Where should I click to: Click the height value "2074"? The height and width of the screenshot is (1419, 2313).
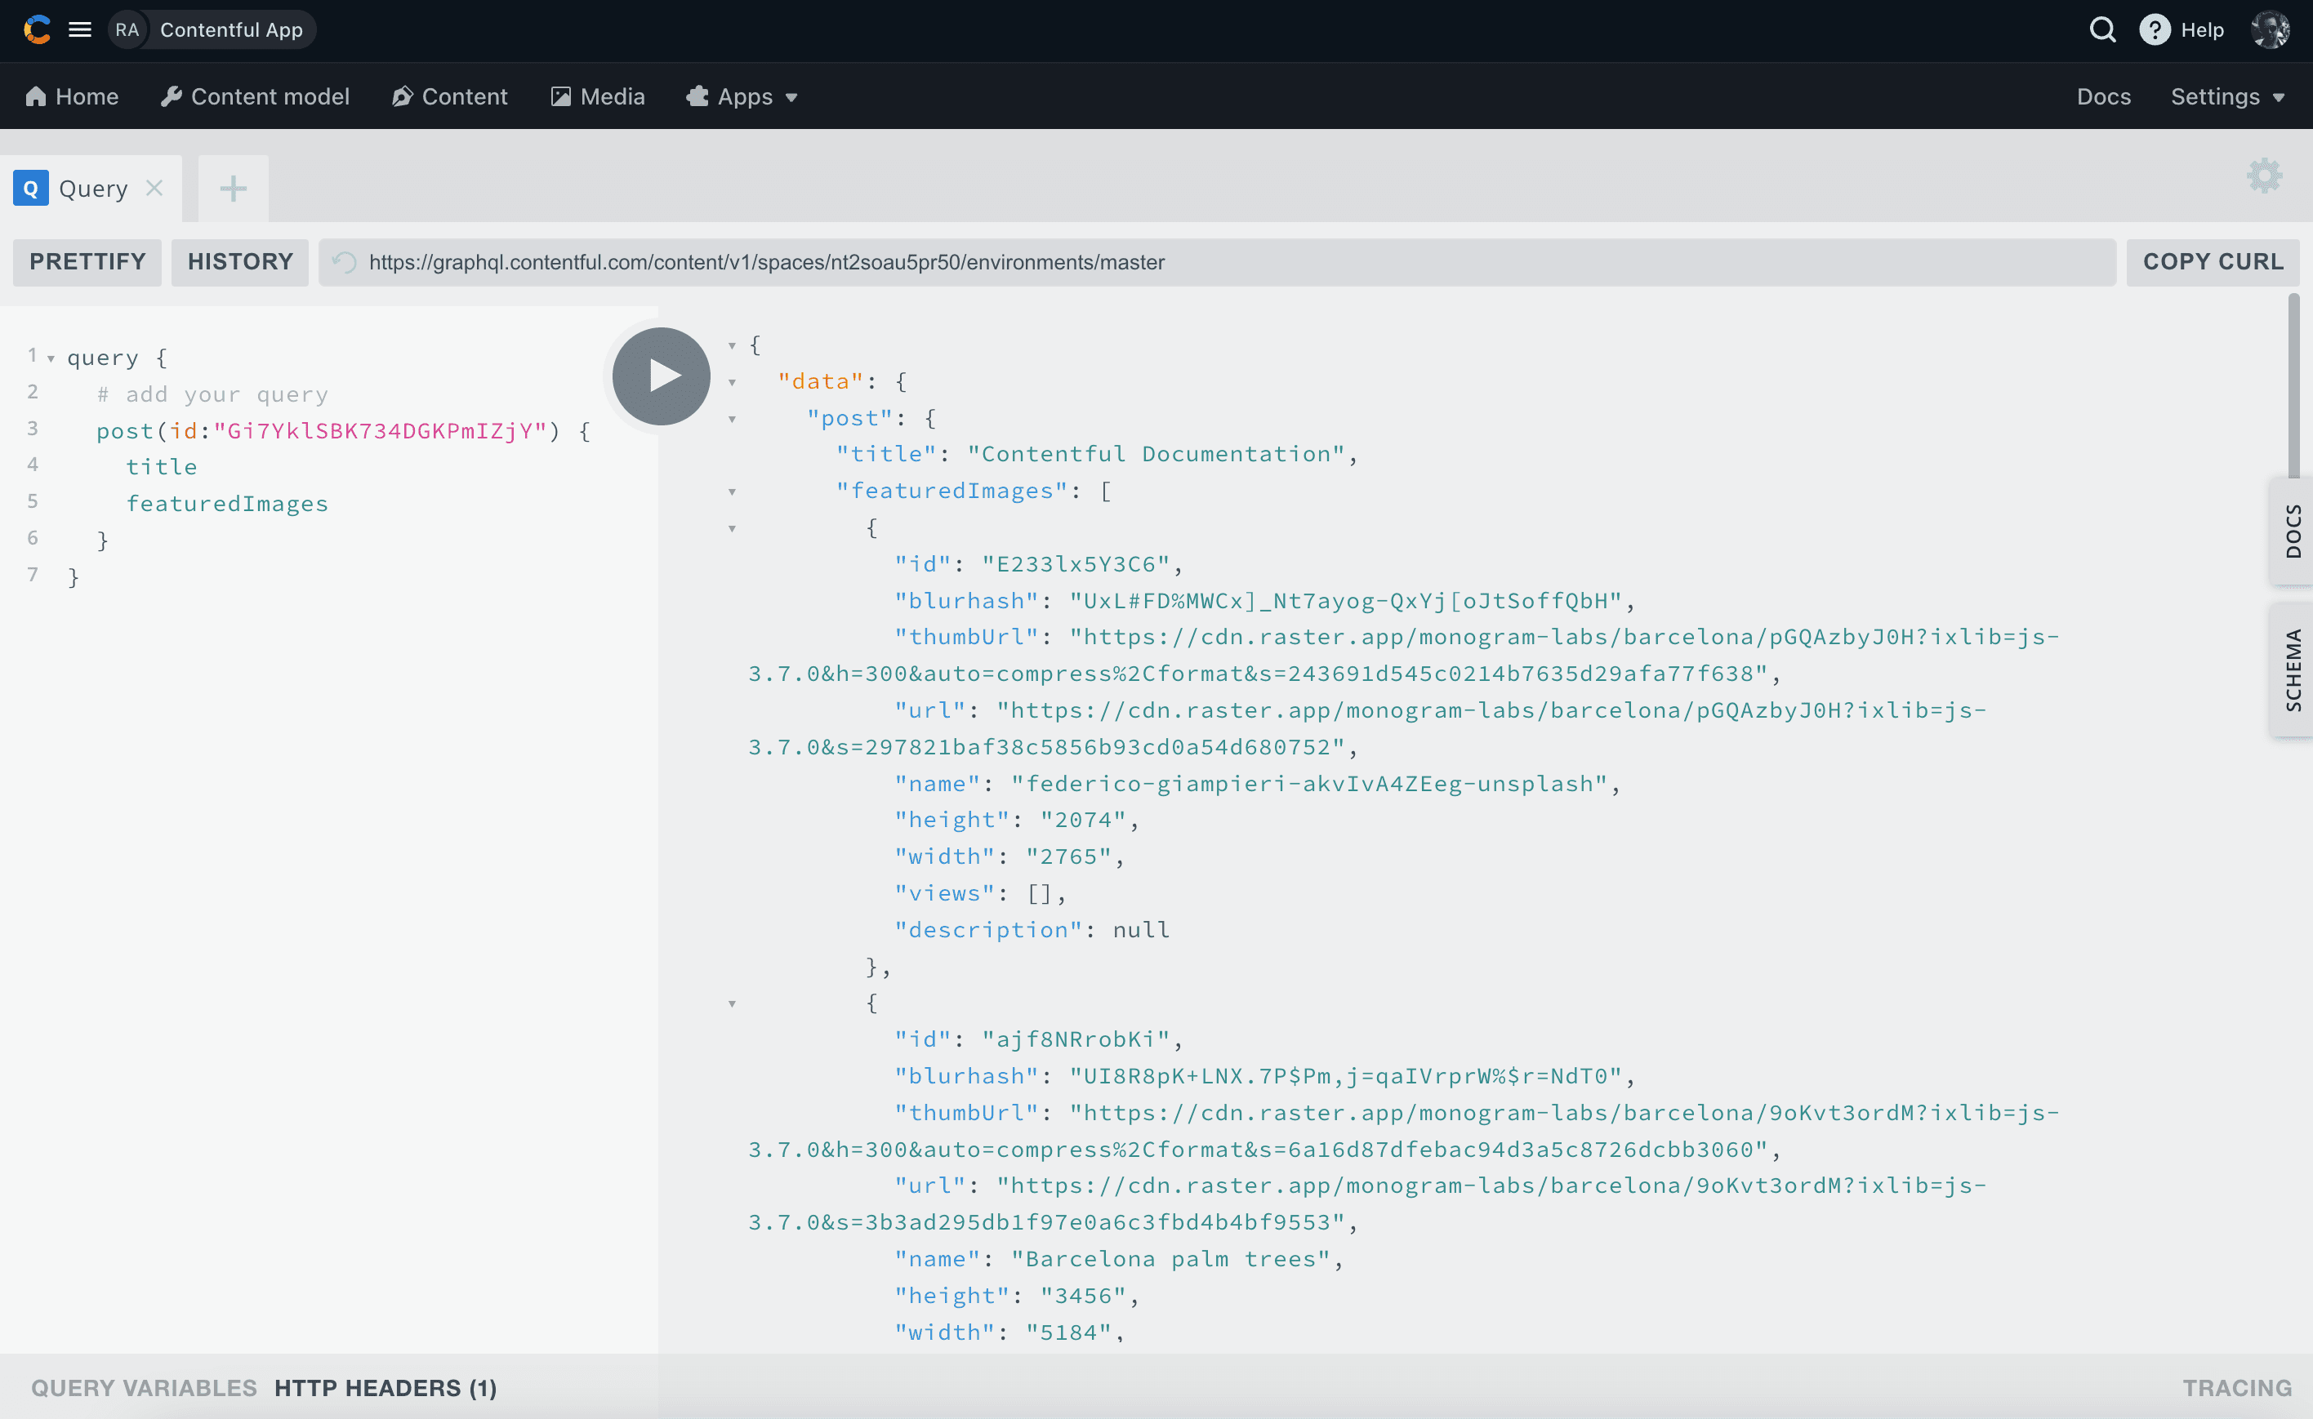[x=1083, y=821]
